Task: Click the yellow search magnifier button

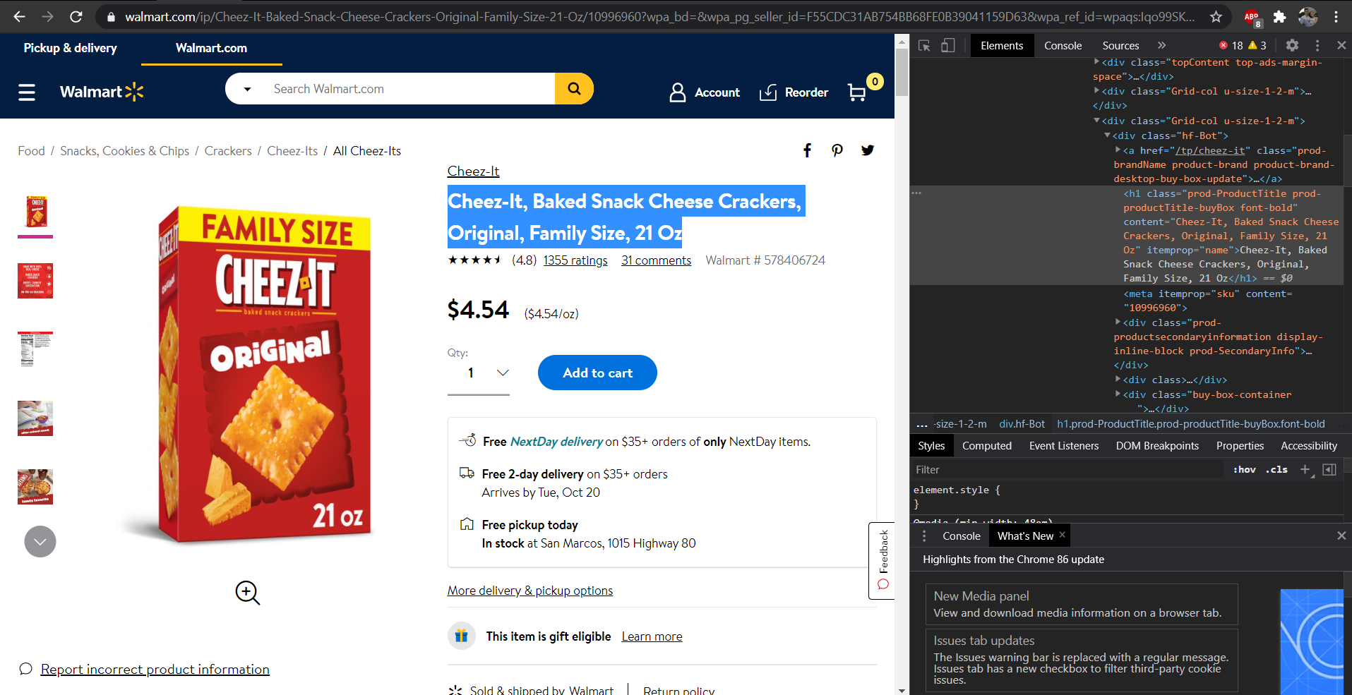Action: click(574, 89)
